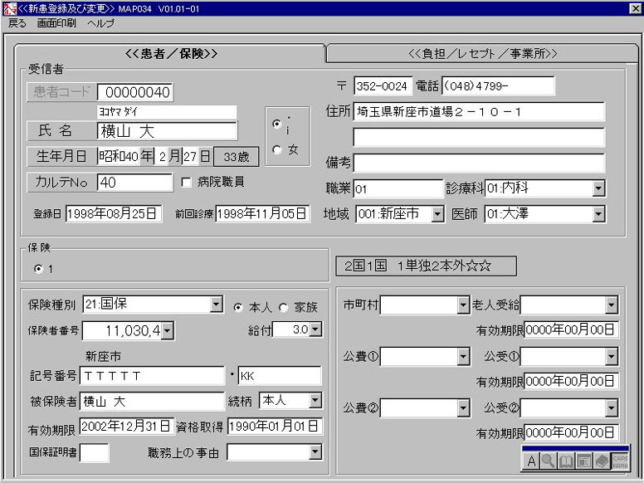Click the 患者コード button

(x=61, y=92)
